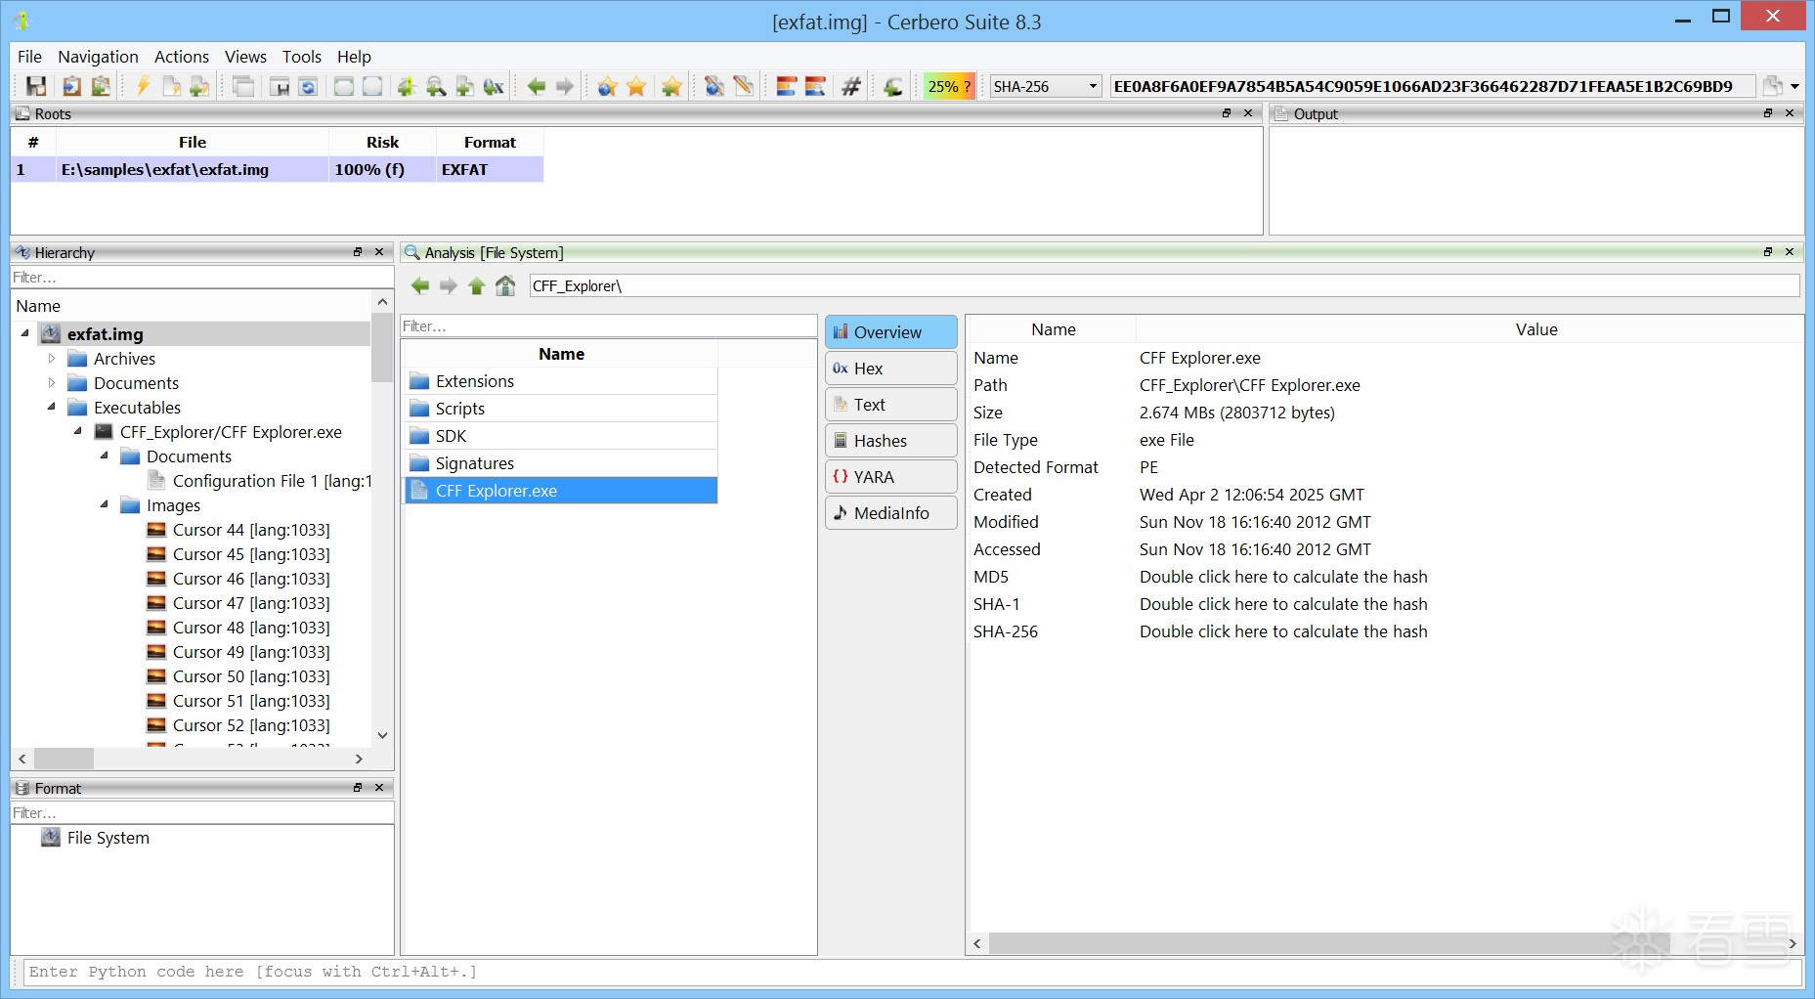This screenshot has height=999, width=1815.
Task: Select File System in Format panel
Action: pos(108,838)
